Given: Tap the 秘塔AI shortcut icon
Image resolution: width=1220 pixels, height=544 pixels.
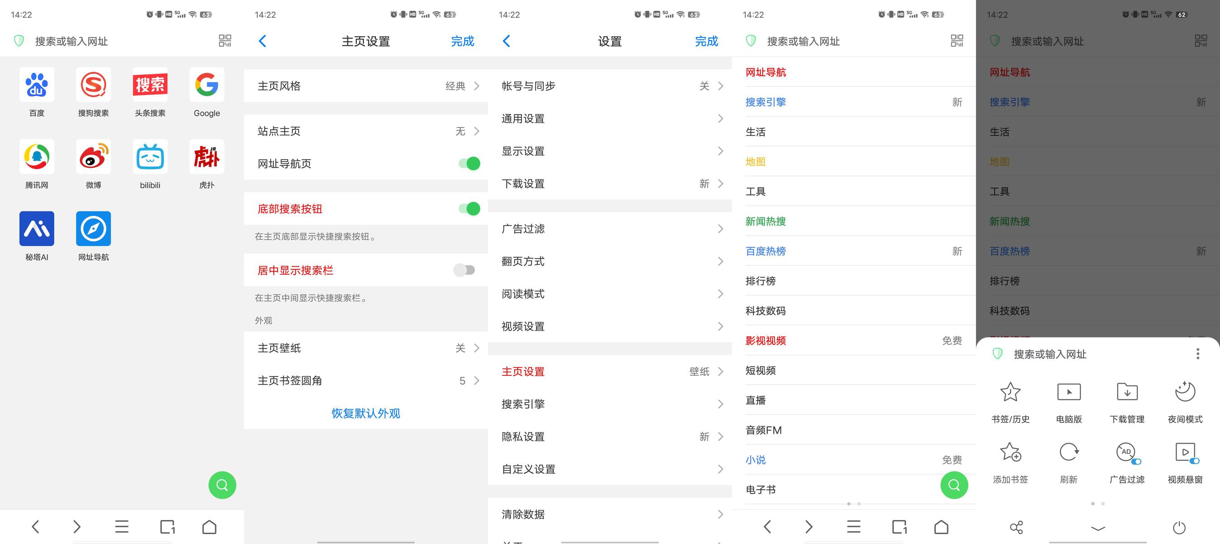Looking at the screenshot, I should 37,229.
